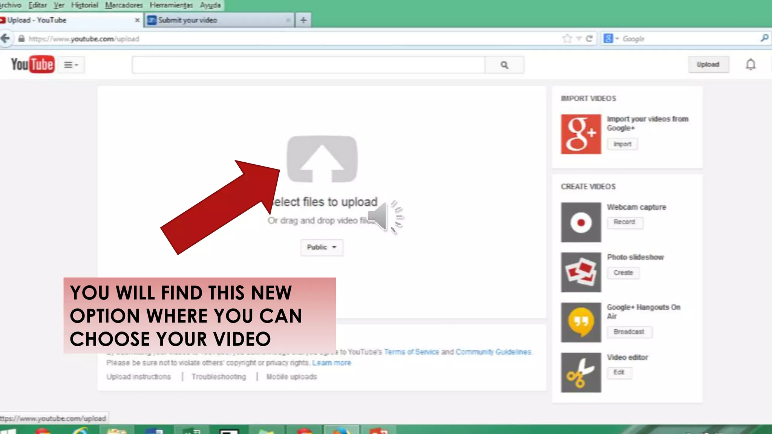The width and height of the screenshot is (772, 434).
Task: Bookmark page with star icon
Action: click(567, 38)
